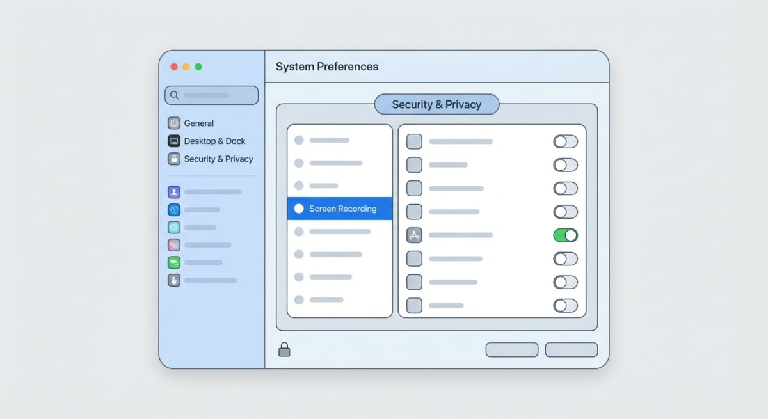Viewport: 768px width, 419px height.
Task: Select the Desktop & Dock sidebar icon
Action: 173,141
